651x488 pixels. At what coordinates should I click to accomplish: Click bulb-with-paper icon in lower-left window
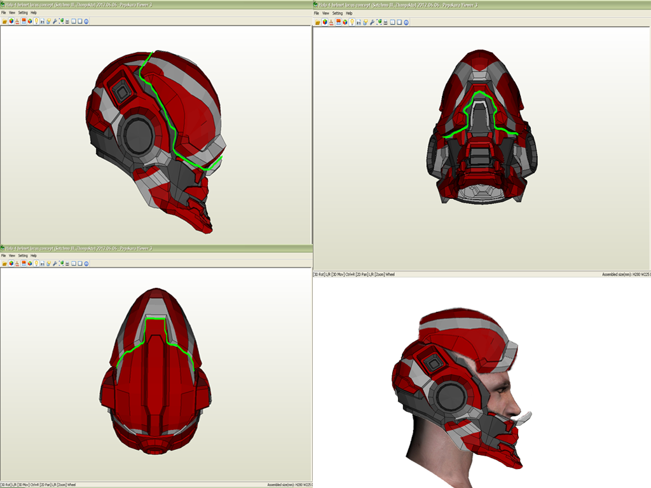[48, 264]
